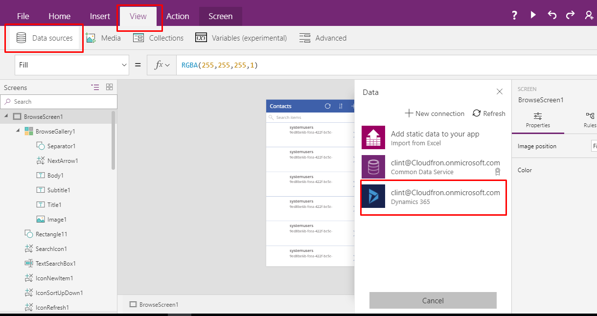The height and width of the screenshot is (316, 597).
Task: Select BrowseScreen1 in the tree
Action: (x=43, y=117)
